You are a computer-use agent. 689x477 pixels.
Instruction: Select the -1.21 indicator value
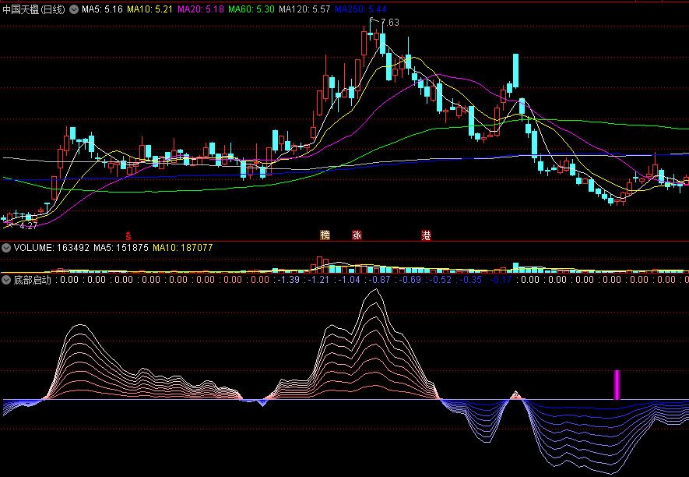pyautogui.click(x=318, y=280)
